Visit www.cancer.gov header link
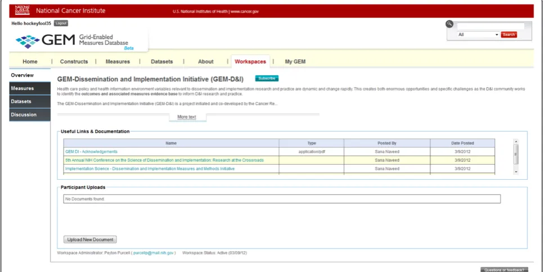Screen dimensions: 545x272 coord(244,11)
